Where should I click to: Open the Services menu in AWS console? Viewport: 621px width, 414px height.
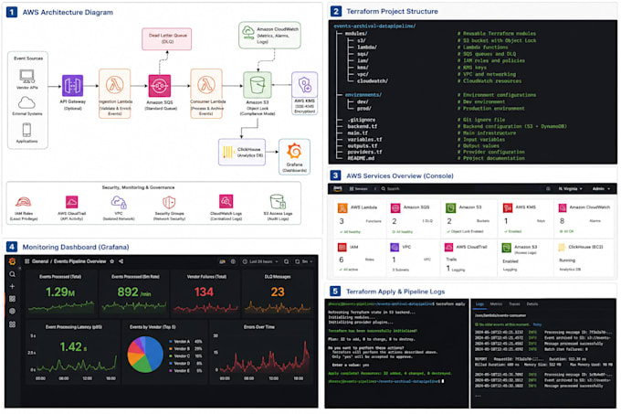358,188
